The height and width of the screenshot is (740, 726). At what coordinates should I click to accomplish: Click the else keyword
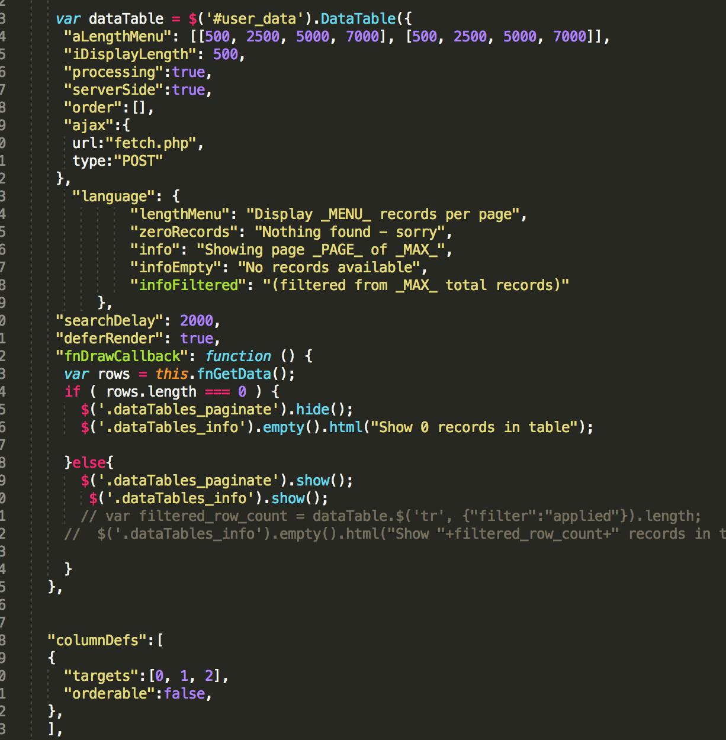(89, 463)
